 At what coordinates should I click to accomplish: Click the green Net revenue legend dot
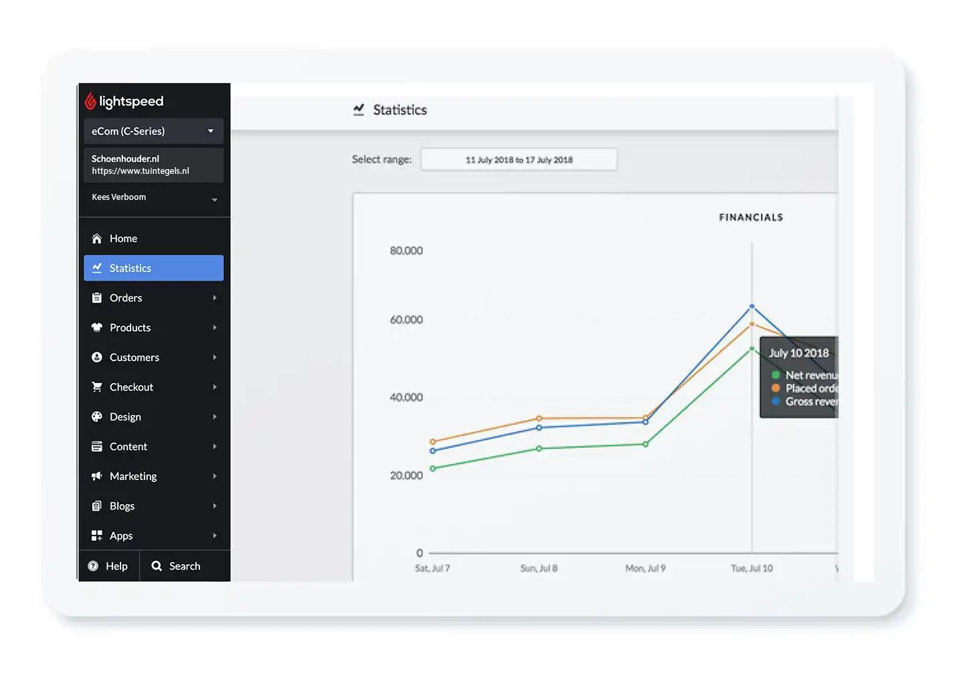pyautogui.click(x=776, y=375)
